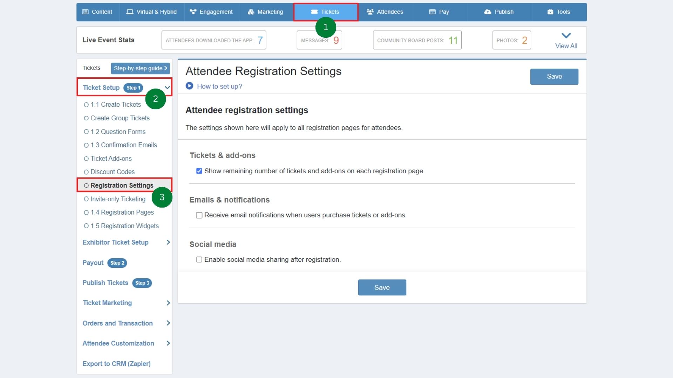Click the top-right Save button
673x378 pixels.
pyautogui.click(x=554, y=77)
